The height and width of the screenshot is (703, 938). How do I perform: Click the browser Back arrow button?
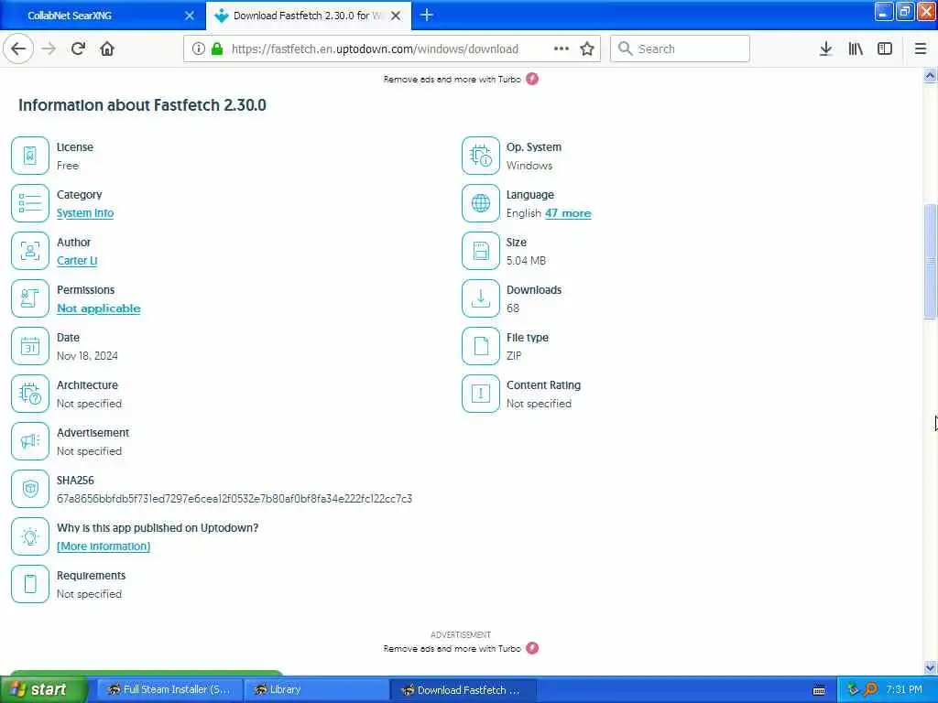click(x=18, y=49)
